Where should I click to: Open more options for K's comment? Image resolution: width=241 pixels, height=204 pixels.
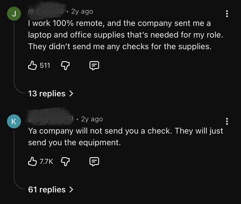[x=227, y=121]
